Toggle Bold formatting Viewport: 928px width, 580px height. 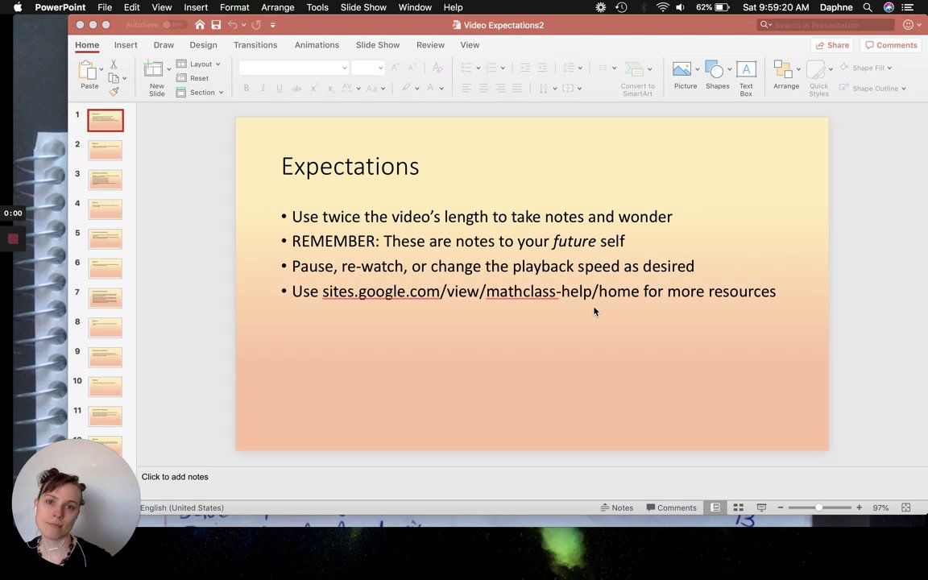point(246,88)
